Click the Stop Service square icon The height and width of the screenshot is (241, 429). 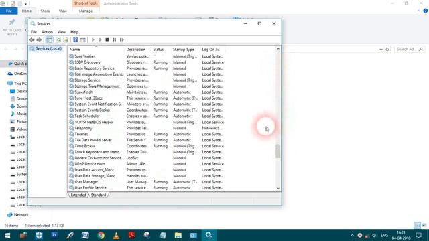[x=107, y=40]
